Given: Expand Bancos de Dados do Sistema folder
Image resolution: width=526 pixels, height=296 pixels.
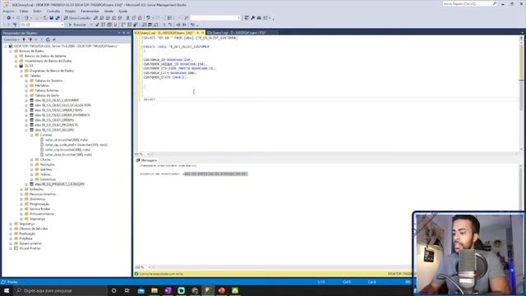Looking at the screenshot, I should coord(16,56).
